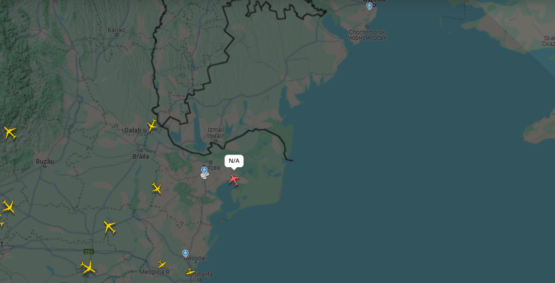The width and height of the screenshot is (555, 283).
Task: Select the yellow aircraft west of Buzău over mountains
Action: pyautogui.click(x=10, y=133)
